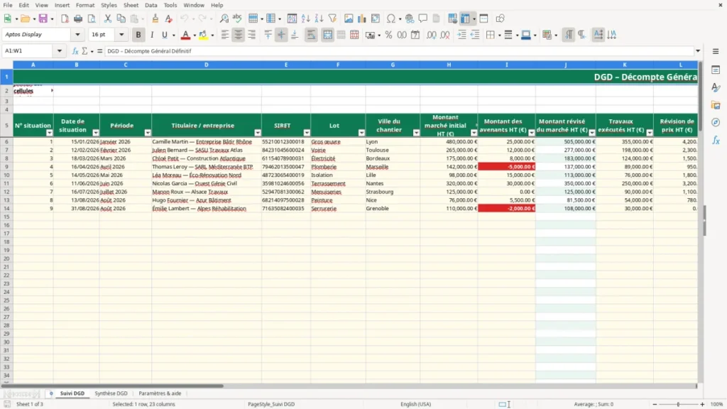This screenshot has width=727, height=409.
Task: Open the Function Wizard fx icon
Action: [75, 51]
